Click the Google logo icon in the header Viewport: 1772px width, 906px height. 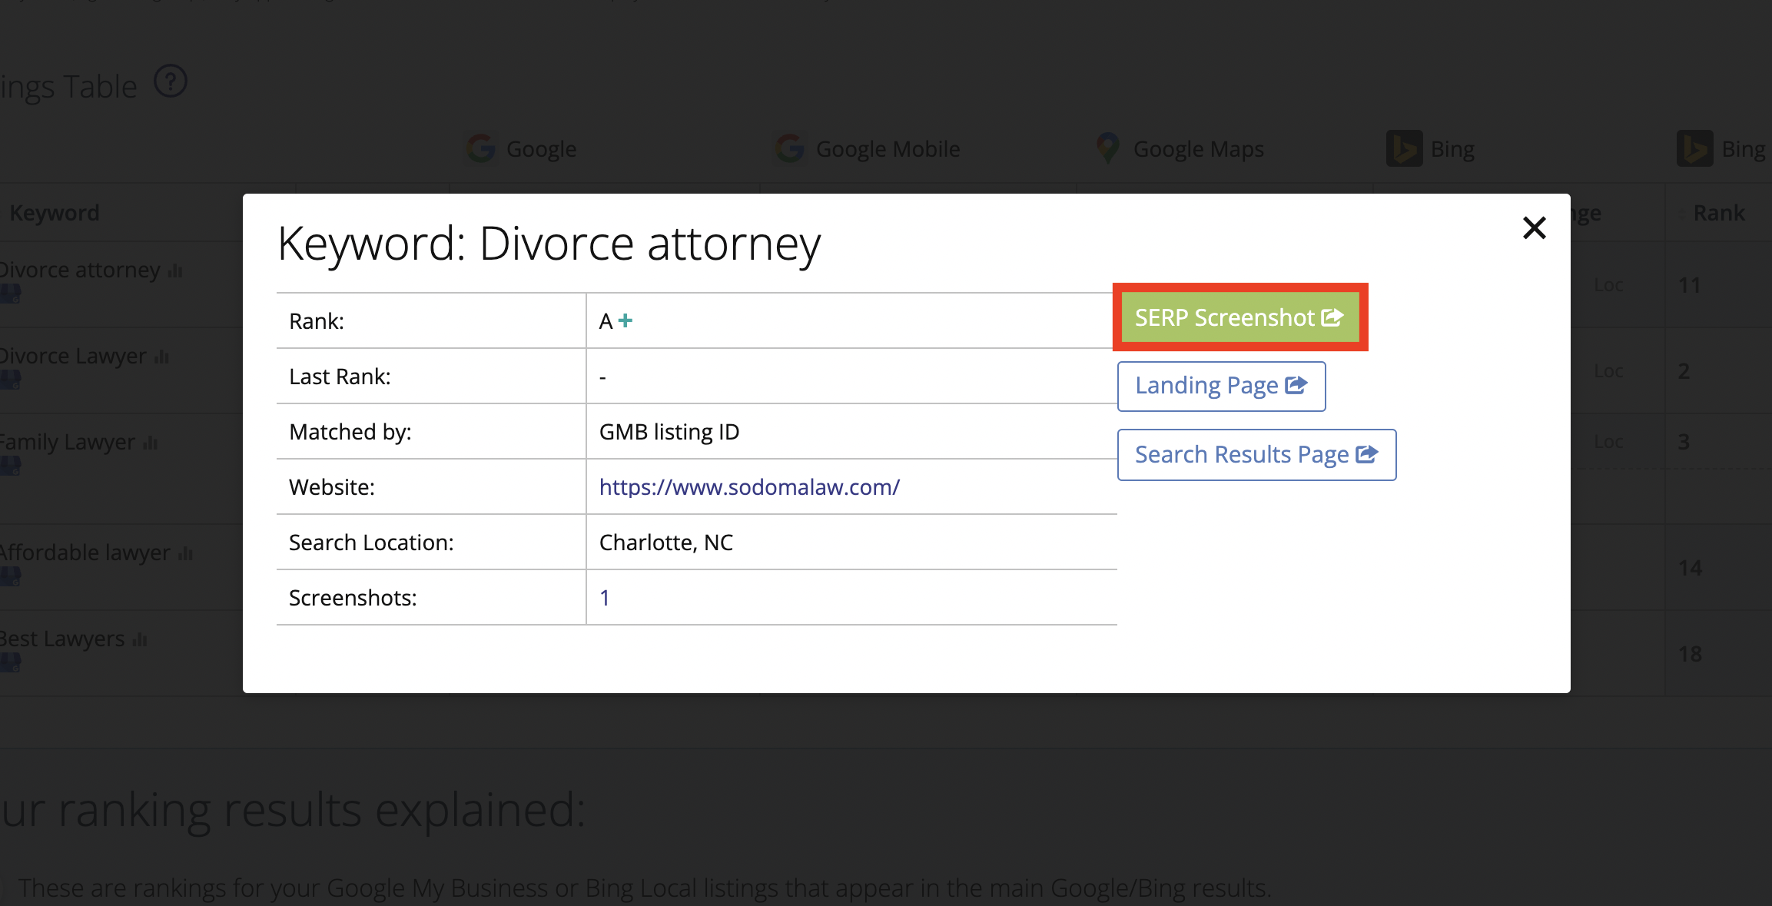(481, 148)
